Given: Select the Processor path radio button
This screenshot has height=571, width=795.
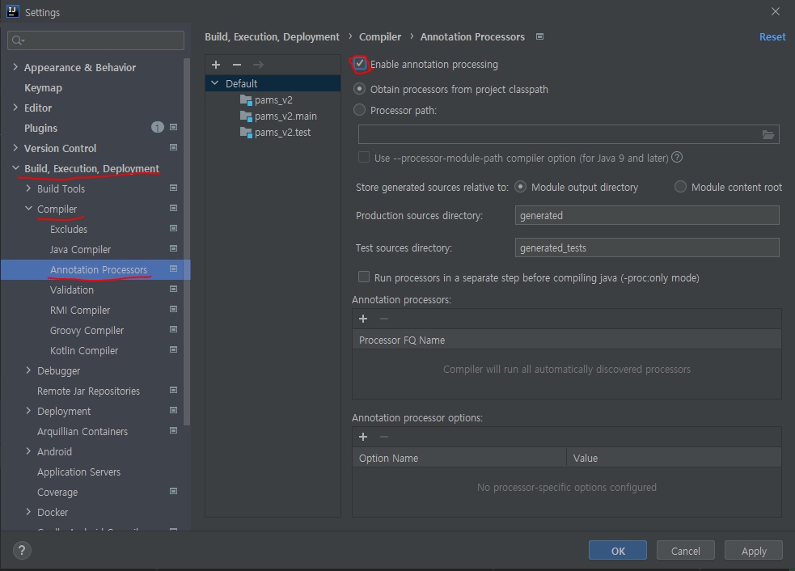Looking at the screenshot, I should [x=359, y=110].
